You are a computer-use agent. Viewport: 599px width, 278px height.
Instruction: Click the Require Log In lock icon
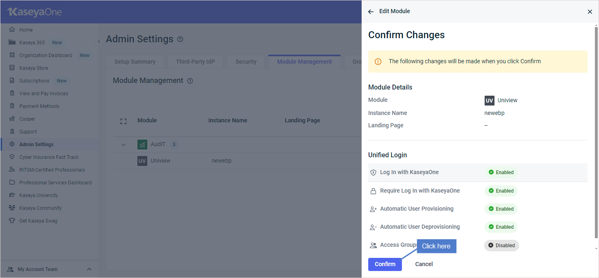point(373,191)
